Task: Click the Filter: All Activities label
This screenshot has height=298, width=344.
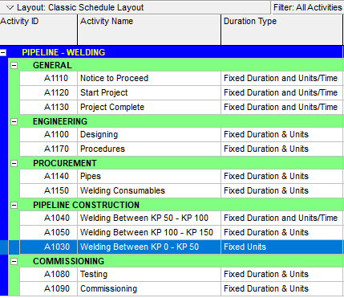Action: click(308, 7)
